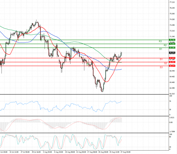177x154 pixels.
Task: Click the R1 resistance label
Action: tap(161, 49)
